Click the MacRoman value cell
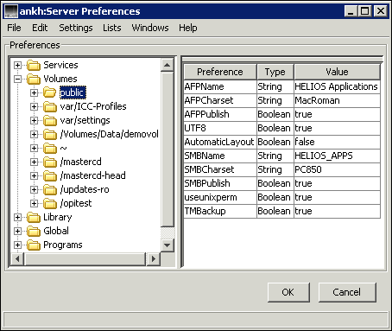The height and width of the screenshot is (331, 392). (x=337, y=100)
